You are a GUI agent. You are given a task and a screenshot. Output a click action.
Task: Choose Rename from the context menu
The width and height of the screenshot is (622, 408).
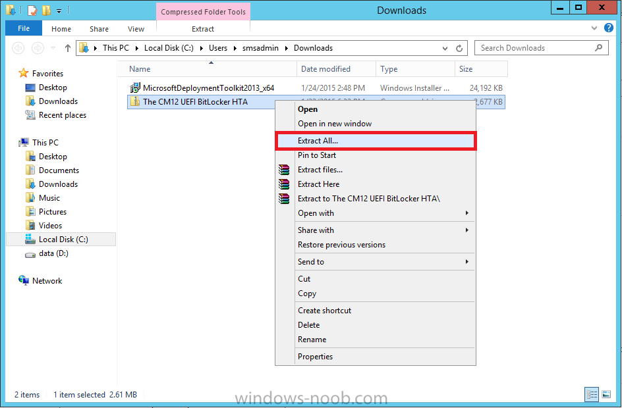click(x=376, y=340)
